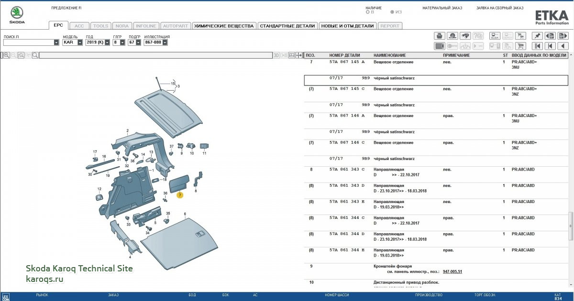
Task: Click the plain magnifier icon
Action: 35,55
